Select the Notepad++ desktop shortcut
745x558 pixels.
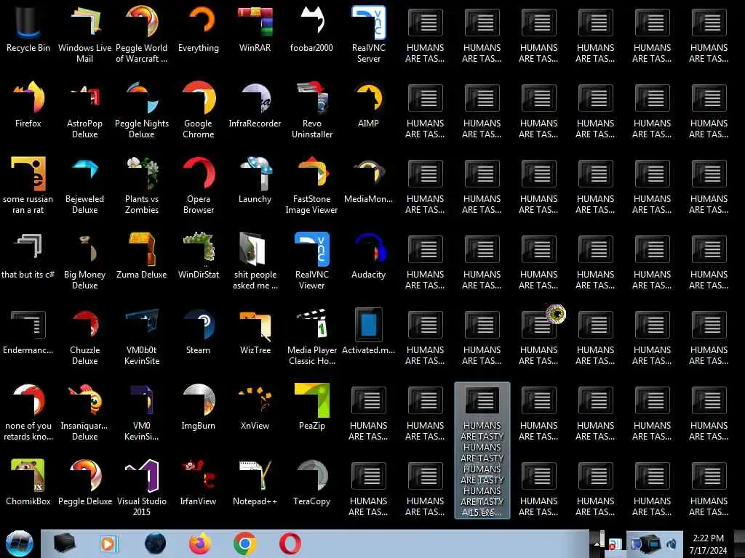(x=255, y=482)
